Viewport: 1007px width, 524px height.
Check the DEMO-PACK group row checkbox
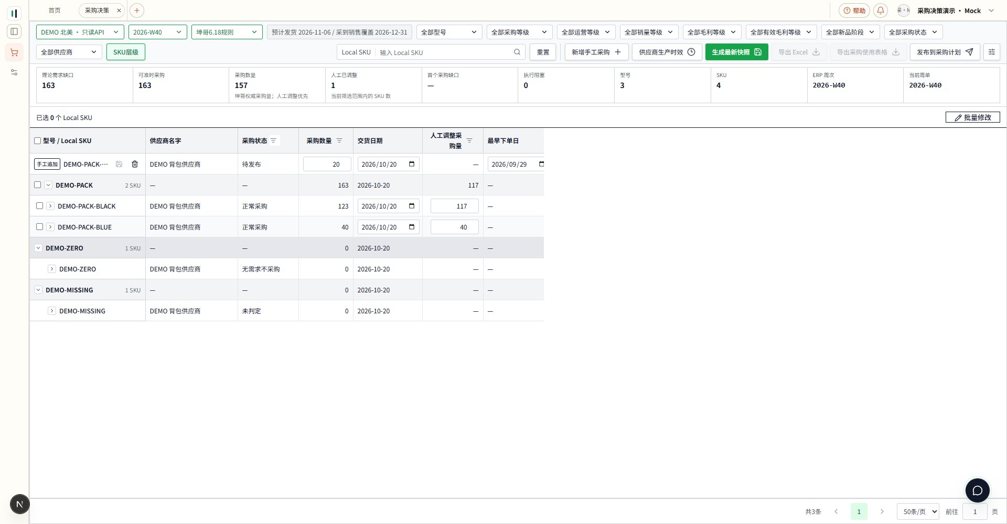coord(37,185)
